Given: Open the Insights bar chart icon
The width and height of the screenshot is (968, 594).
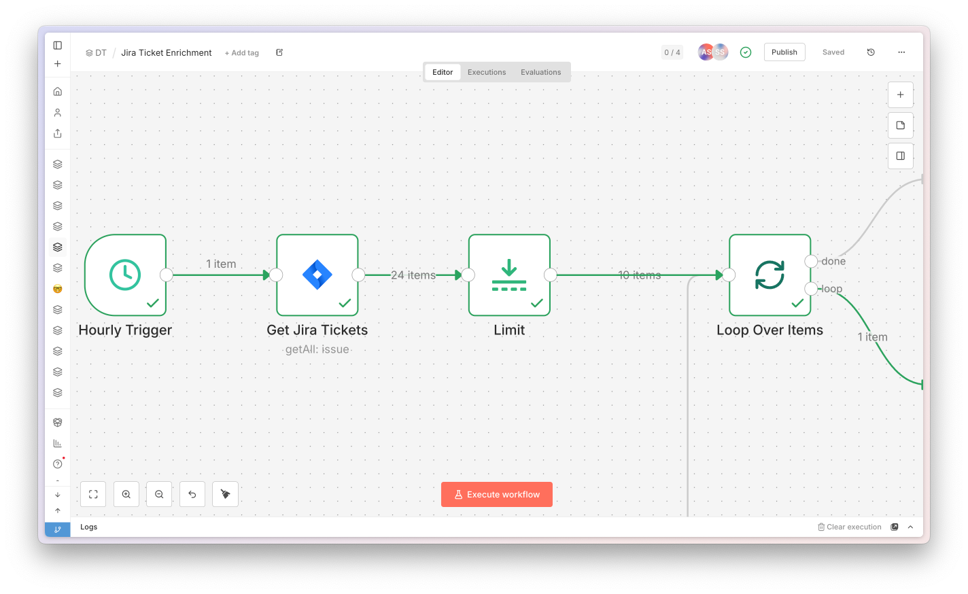Looking at the screenshot, I should pos(58,443).
